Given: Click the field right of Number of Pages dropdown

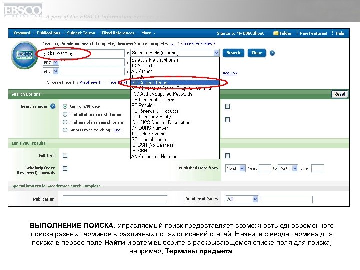Looking at the screenshot, I should 286,199.
